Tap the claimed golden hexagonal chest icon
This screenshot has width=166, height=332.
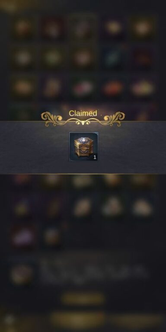pos(83,147)
